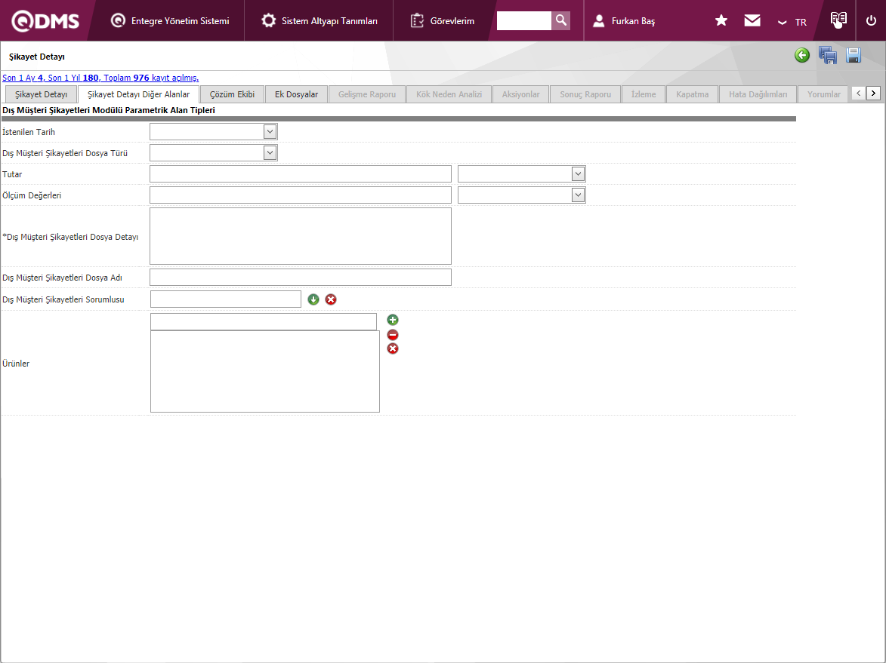
Task: Click the blue floppy disk save icon
Action: 854,55
